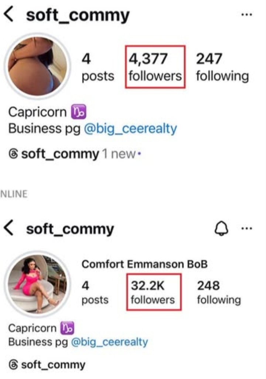Open the pink dress profile picture
Viewport: 266px width, 379px height.
point(37,284)
